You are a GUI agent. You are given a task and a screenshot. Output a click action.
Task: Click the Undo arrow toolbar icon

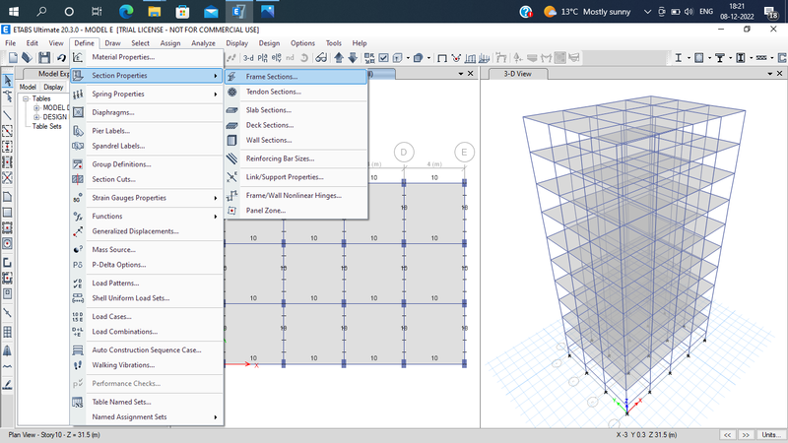[x=61, y=58]
